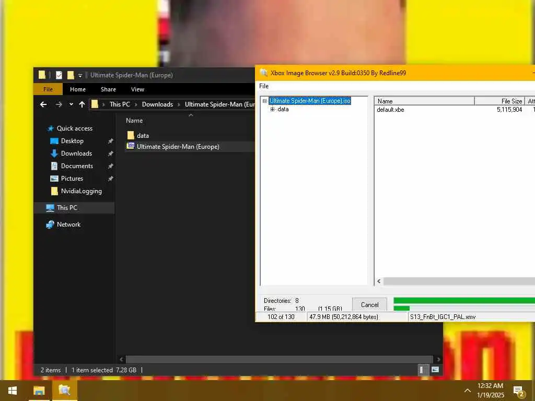This screenshot has height=401, width=535.
Task: Open Customize Quick Access Toolbar dropdown
Action: 80,75
